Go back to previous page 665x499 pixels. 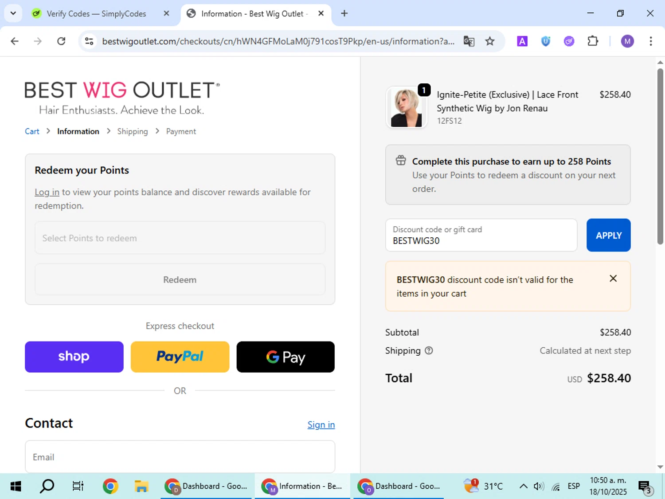pos(15,41)
